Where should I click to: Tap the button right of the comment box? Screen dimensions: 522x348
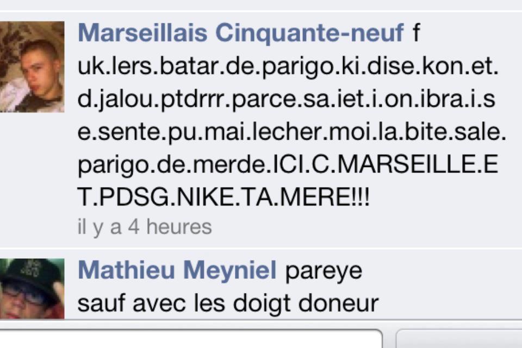[x=459, y=339]
